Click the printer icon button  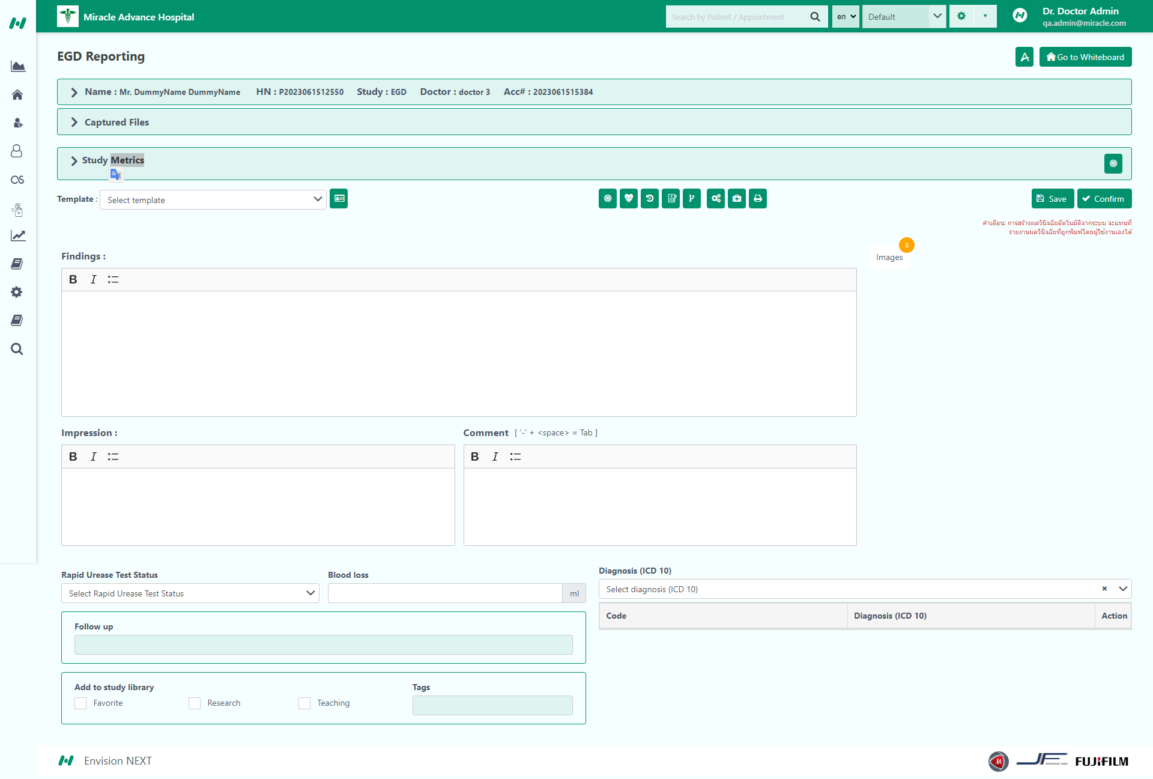coord(757,199)
